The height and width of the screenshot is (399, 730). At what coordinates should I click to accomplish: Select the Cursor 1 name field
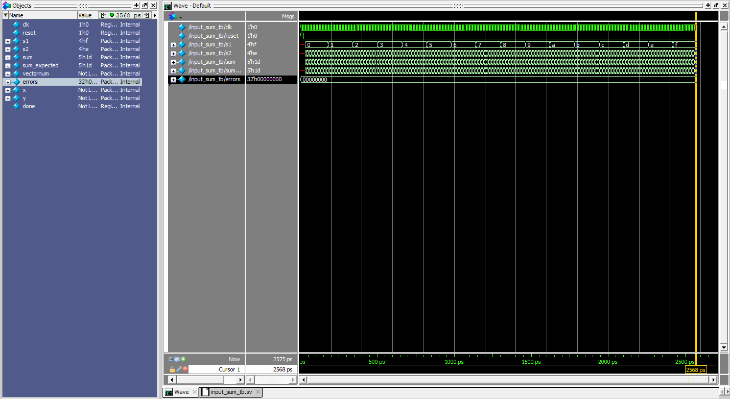click(x=217, y=369)
